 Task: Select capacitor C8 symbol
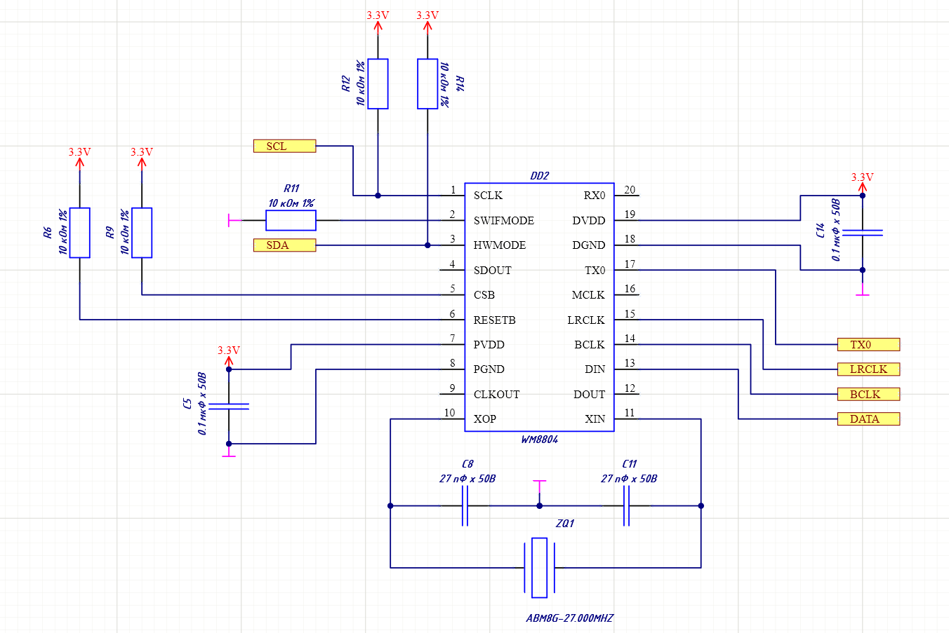tap(465, 505)
